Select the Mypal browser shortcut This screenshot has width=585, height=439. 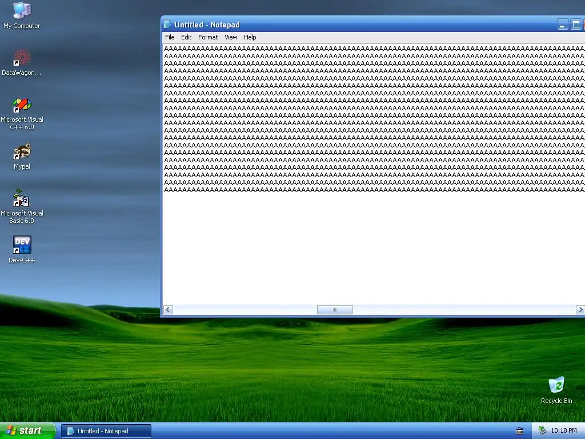tap(22, 157)
